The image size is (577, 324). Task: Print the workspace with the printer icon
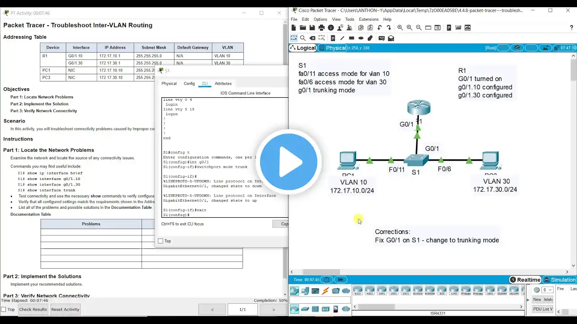point(321,28)
